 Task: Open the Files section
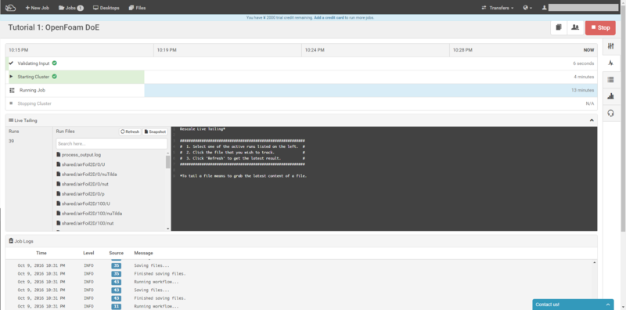[x=138, y=8]
